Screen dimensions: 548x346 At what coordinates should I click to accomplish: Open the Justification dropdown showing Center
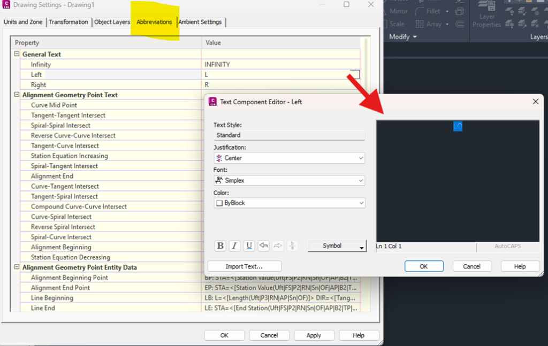[x=290, y=158]
